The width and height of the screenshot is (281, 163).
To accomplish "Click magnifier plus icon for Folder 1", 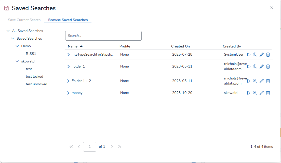I will pos(255,67).
